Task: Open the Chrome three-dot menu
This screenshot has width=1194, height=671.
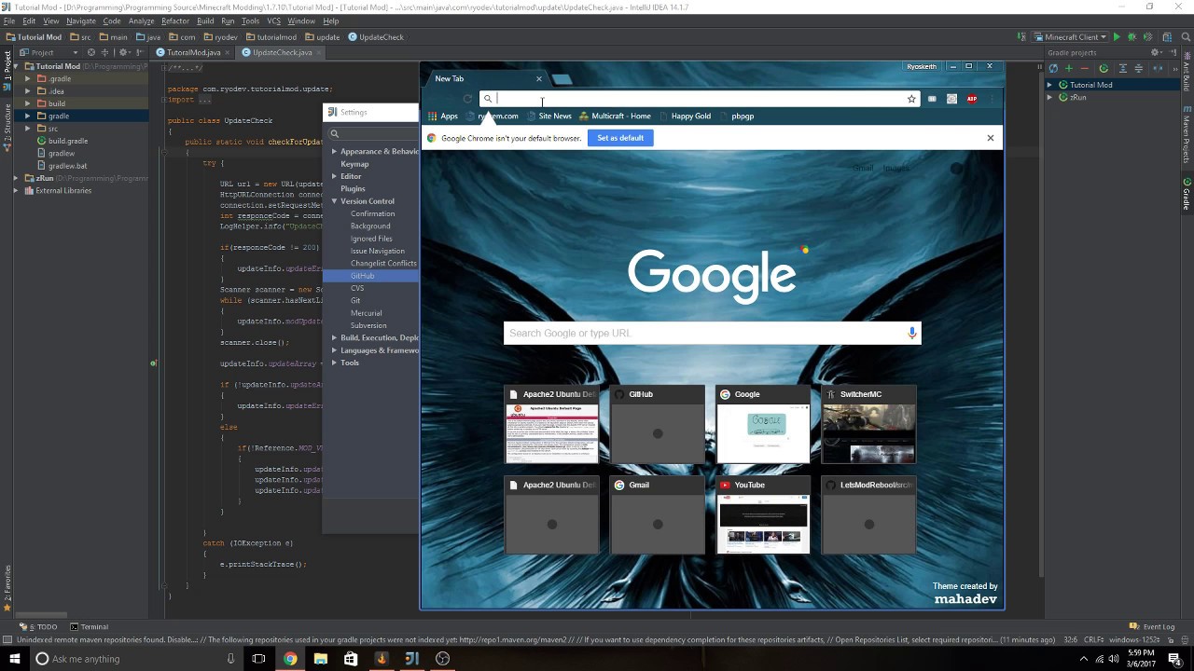Action: (x=992, y=99)
